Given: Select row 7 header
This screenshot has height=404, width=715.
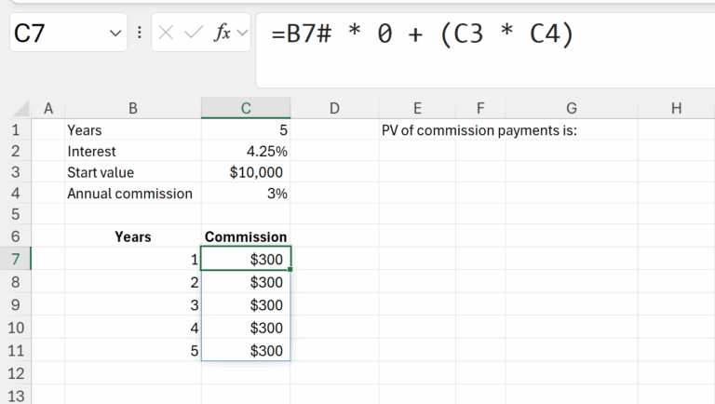Looking at the screenshot, I should pos(15,258).
